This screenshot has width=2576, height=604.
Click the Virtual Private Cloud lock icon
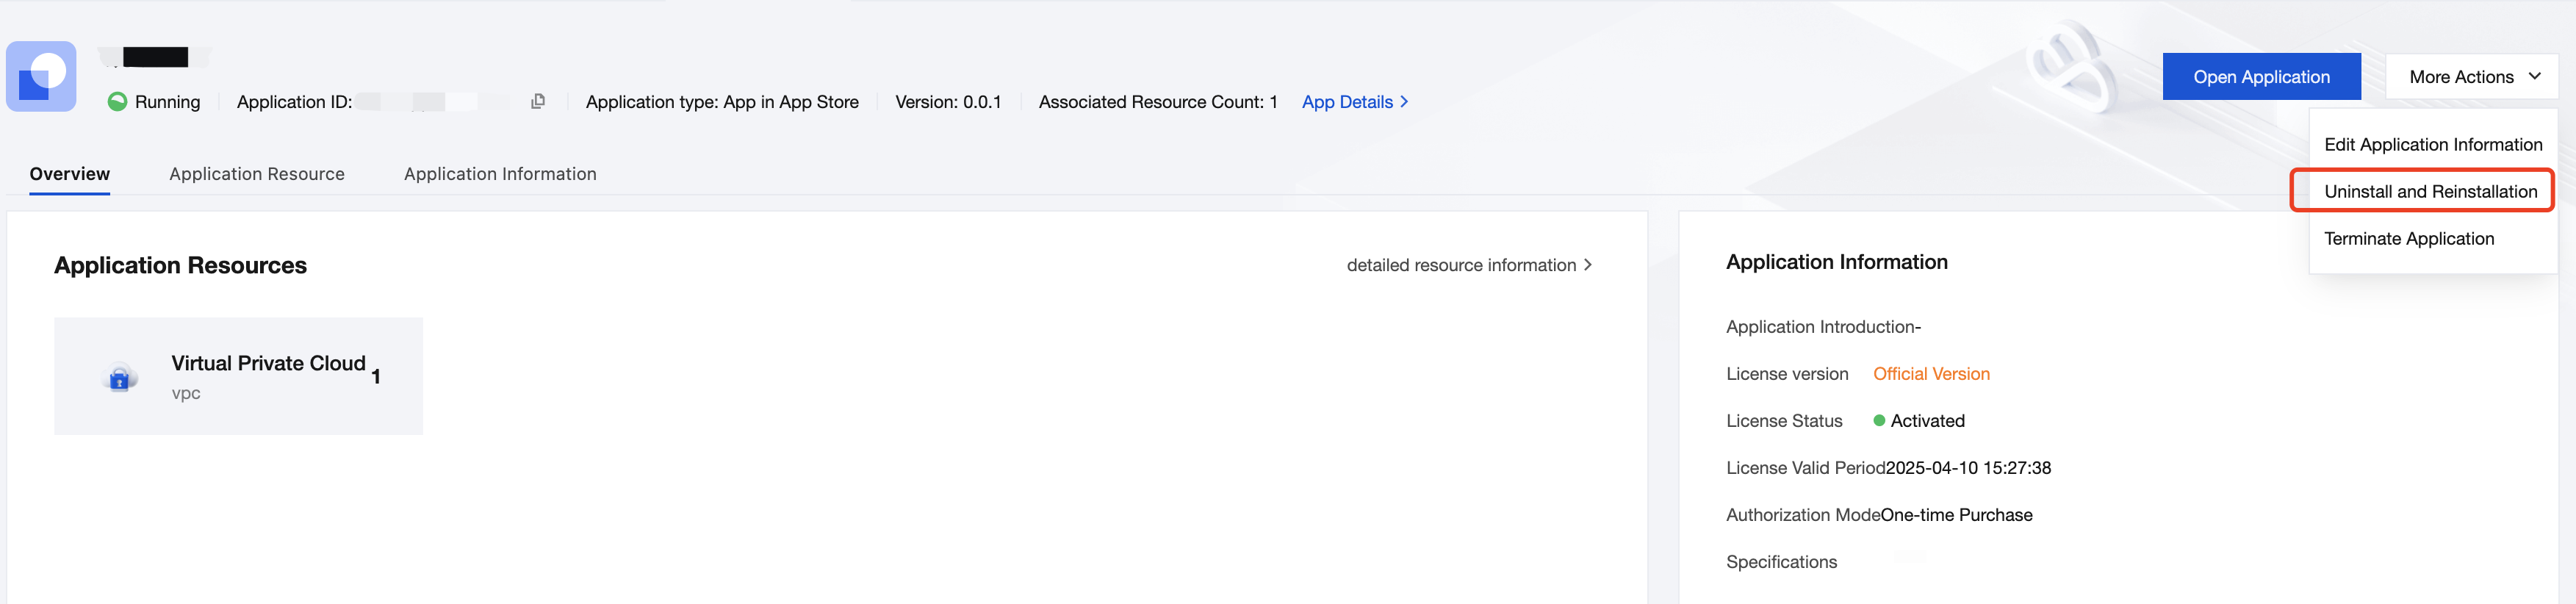point(120,378)
